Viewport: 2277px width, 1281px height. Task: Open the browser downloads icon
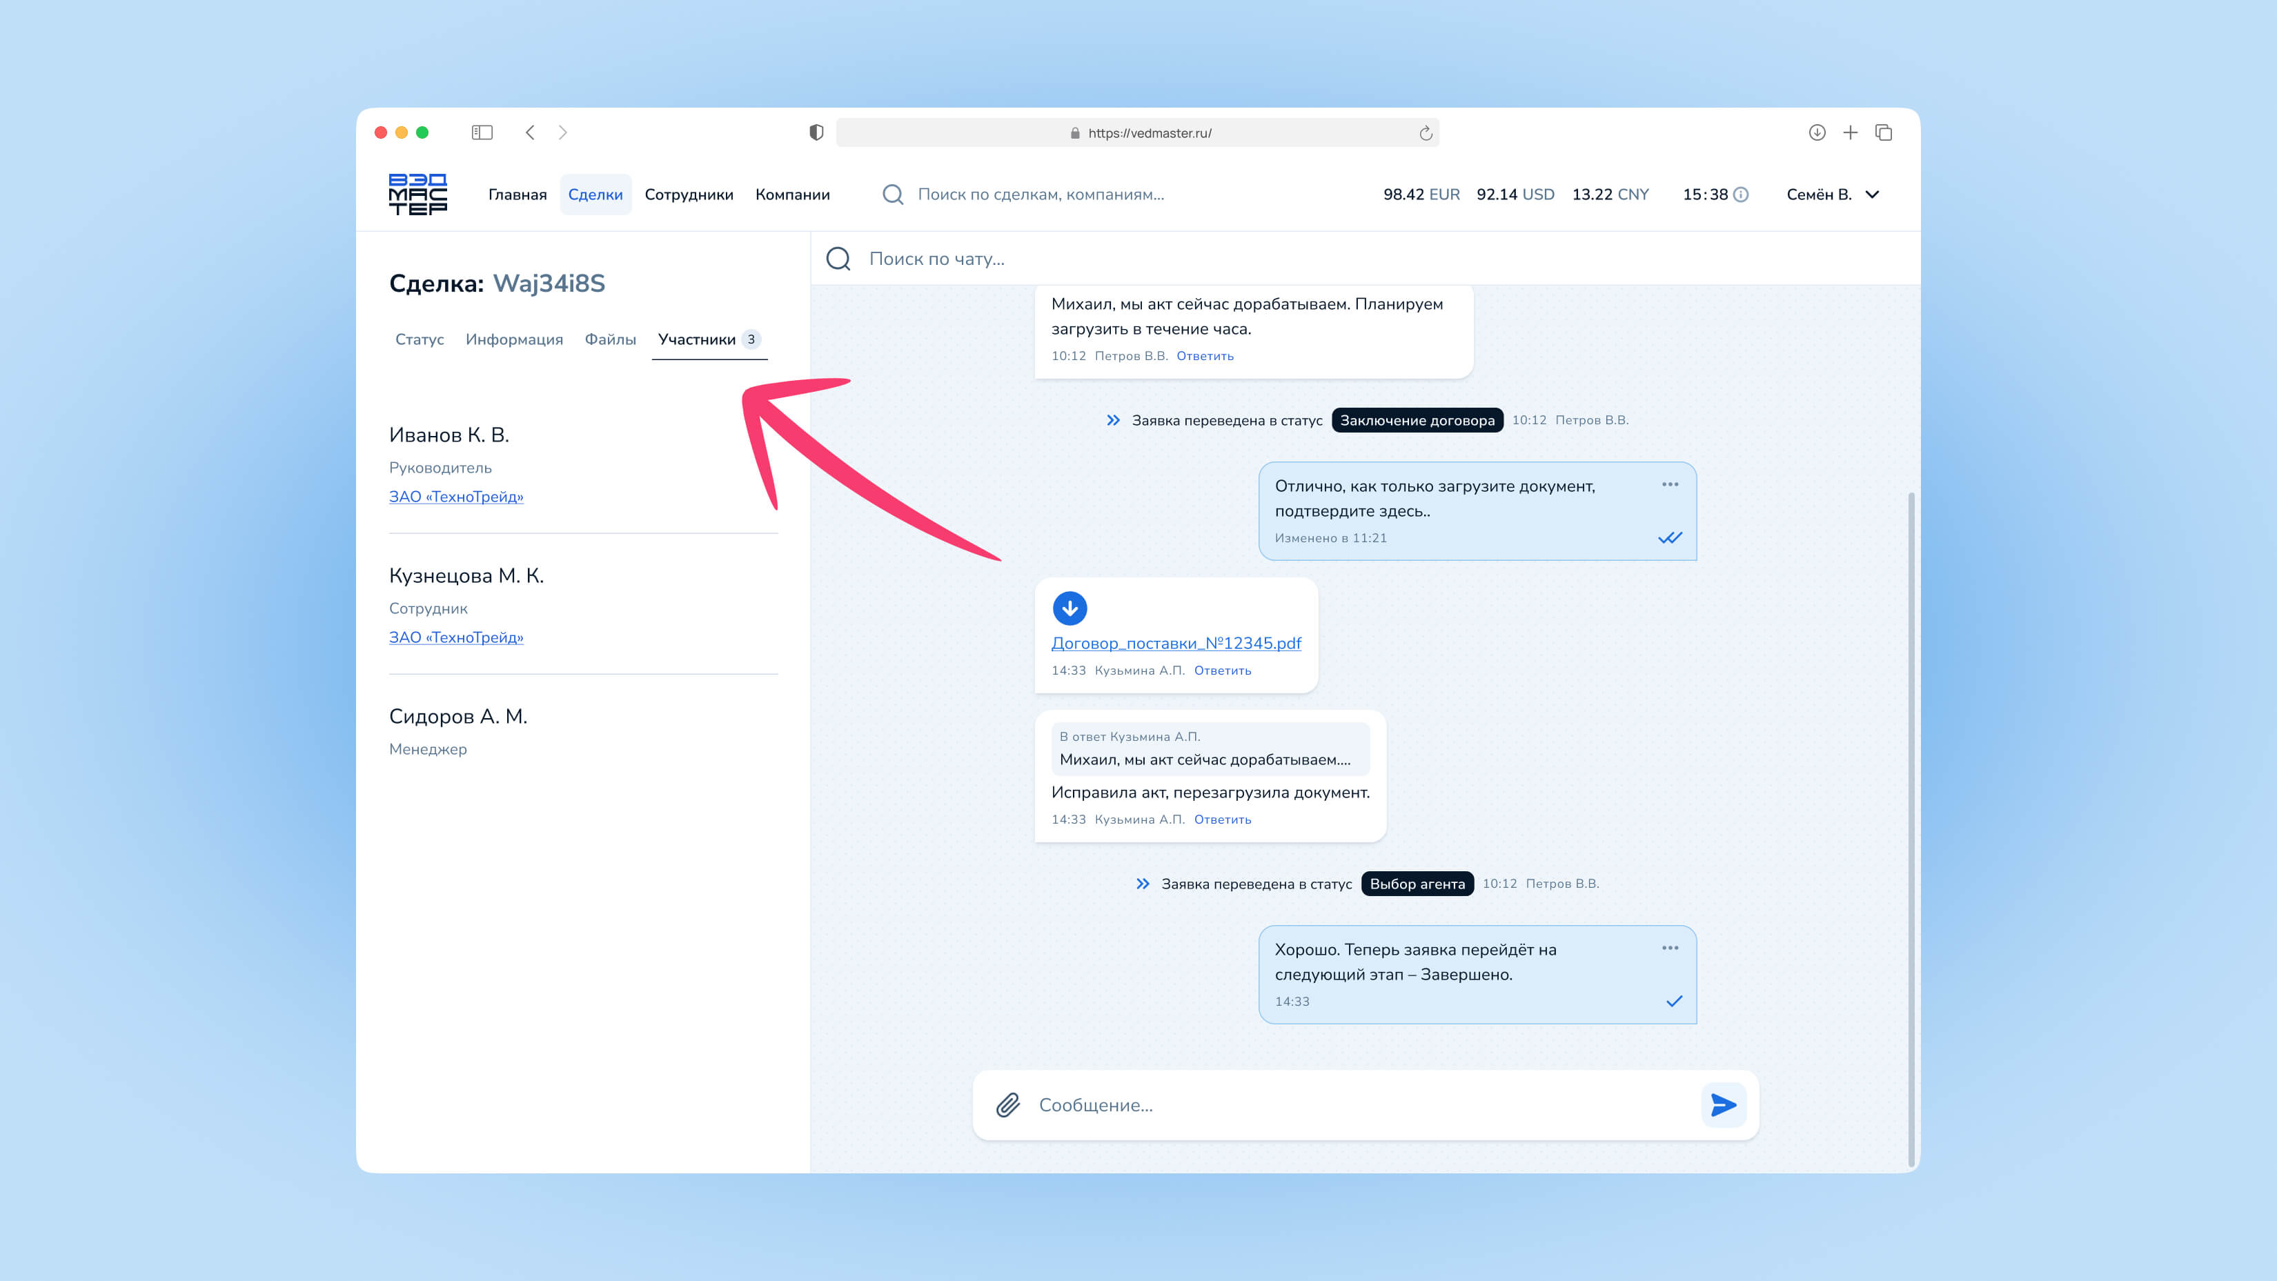coord(1817,132)
